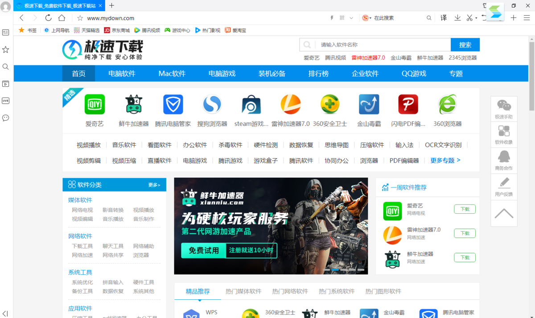The height and width of the screenshot is (318, 535).
Task: Open the browser hamburger main menu
Action: point(526,18)
